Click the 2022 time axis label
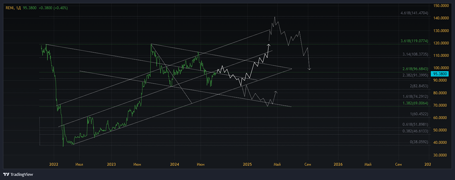455x180 pixels. (54, 165)
